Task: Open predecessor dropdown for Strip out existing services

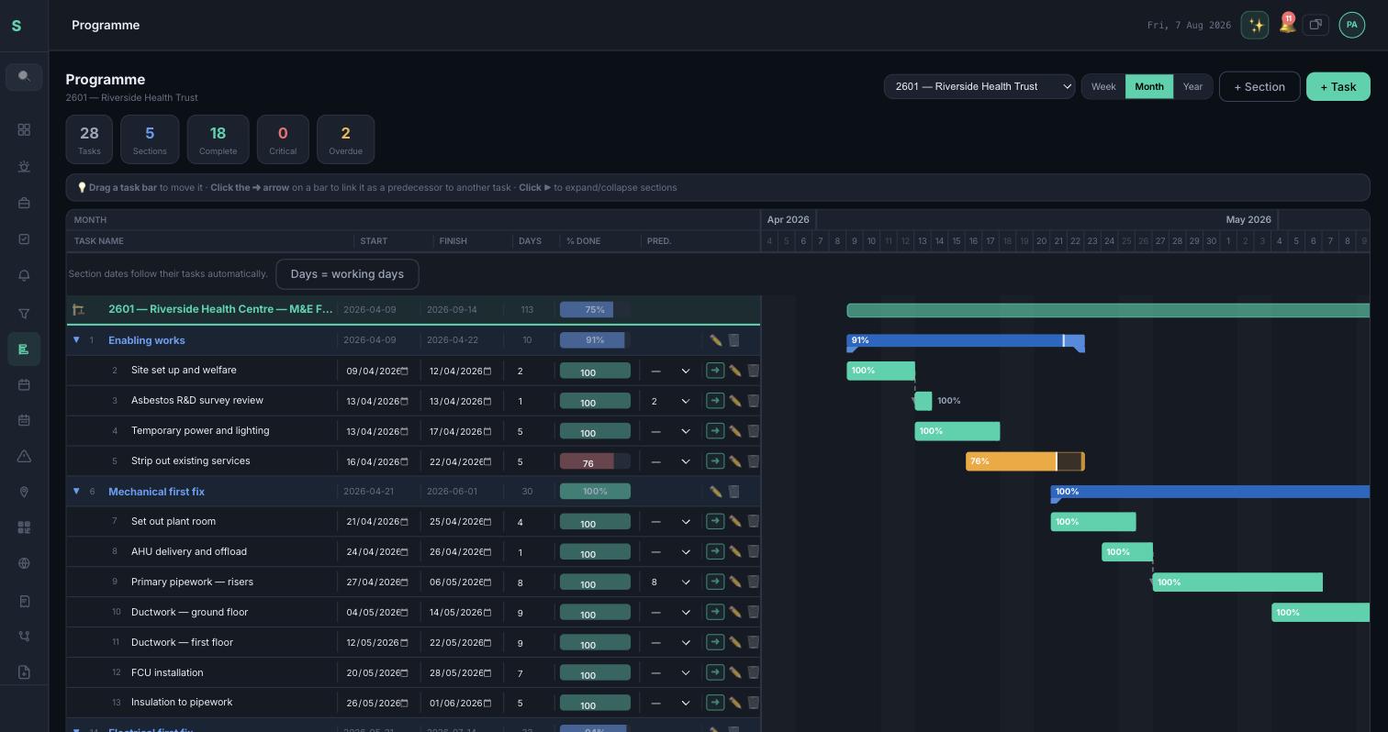Action: (670, 461)
